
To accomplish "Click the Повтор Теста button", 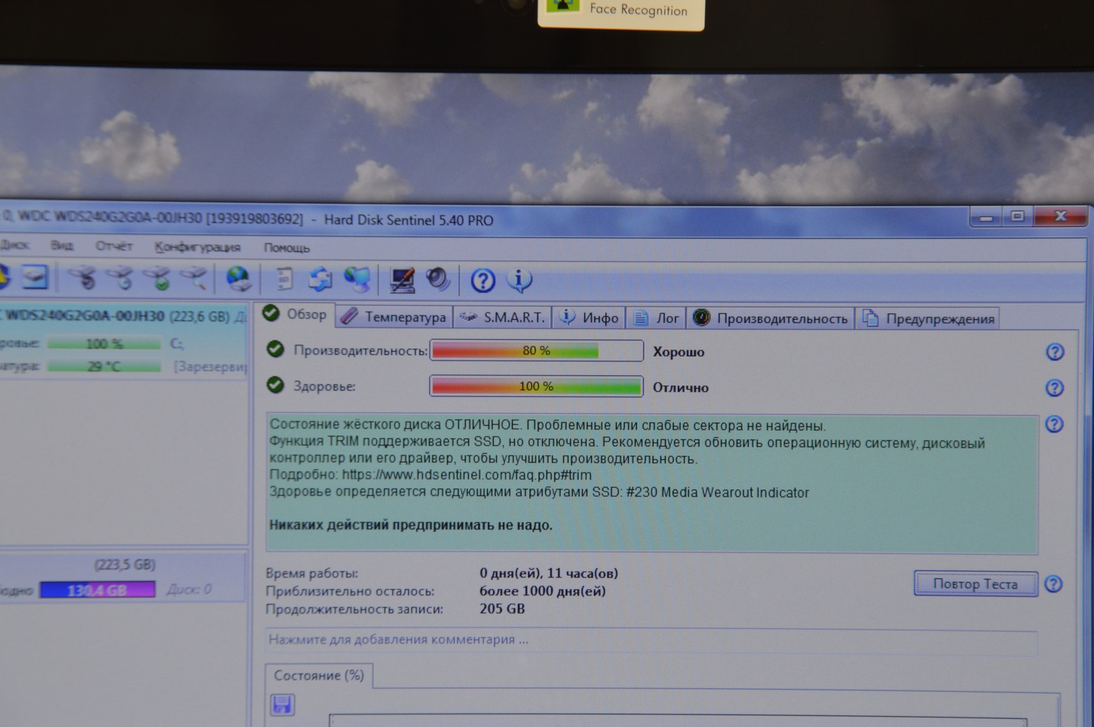I will pyautogui.click(x=975, y=584).
